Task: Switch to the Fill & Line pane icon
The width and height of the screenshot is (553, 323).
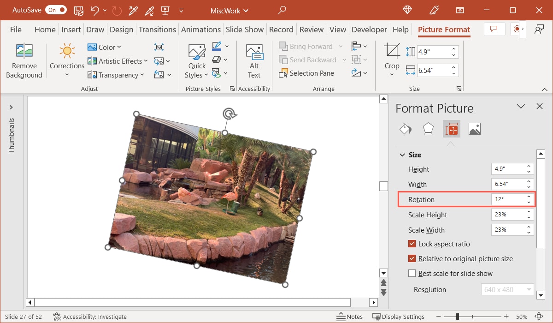Action: [406, 129]
